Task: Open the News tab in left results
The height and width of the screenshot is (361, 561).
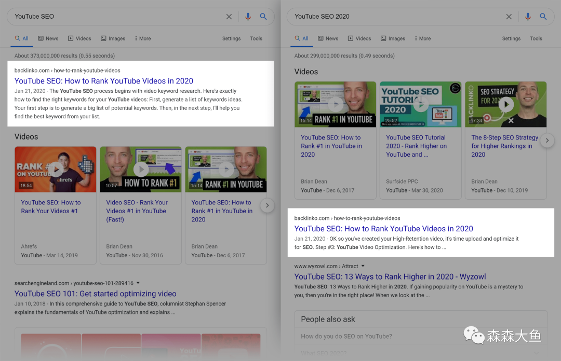Action: coord(48,38)
